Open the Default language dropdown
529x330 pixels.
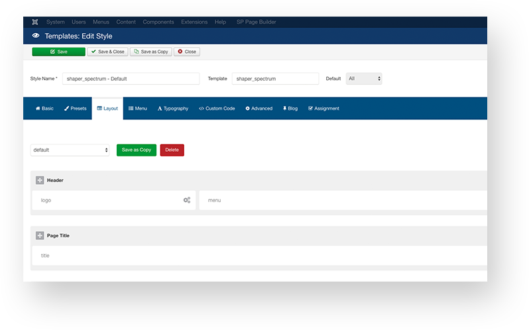click(364, 79)
